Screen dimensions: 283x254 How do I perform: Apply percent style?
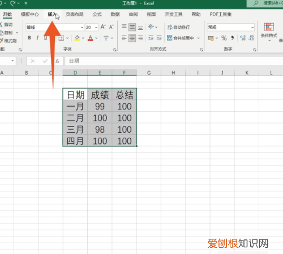(224, 38)
